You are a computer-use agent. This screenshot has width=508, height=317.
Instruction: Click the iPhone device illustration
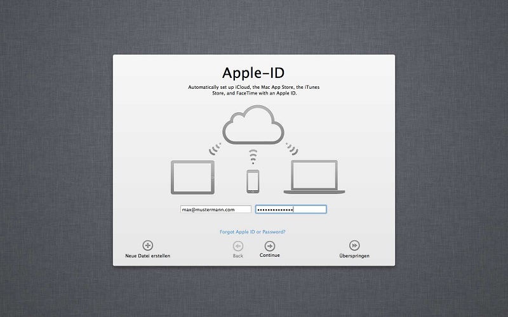pyautogui.click(x=253, y=181)
